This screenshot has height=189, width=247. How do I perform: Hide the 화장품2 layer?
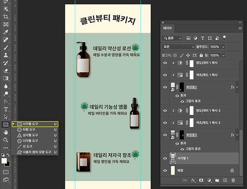165,87
